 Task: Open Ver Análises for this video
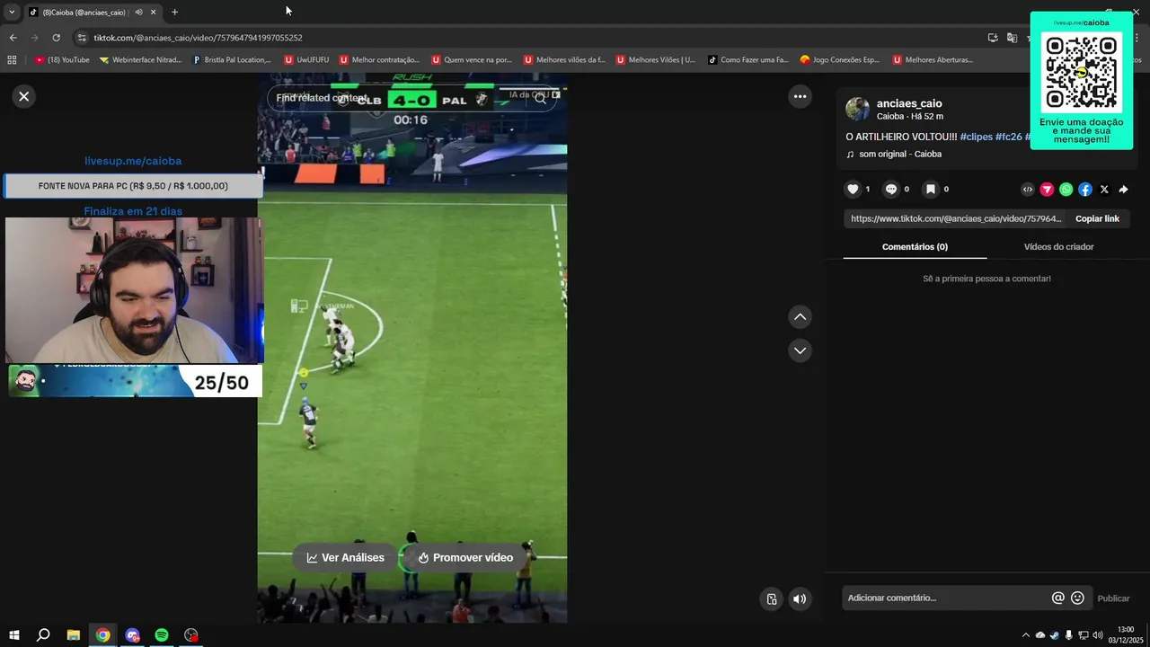pyautogui.click(x=345, y=557)
